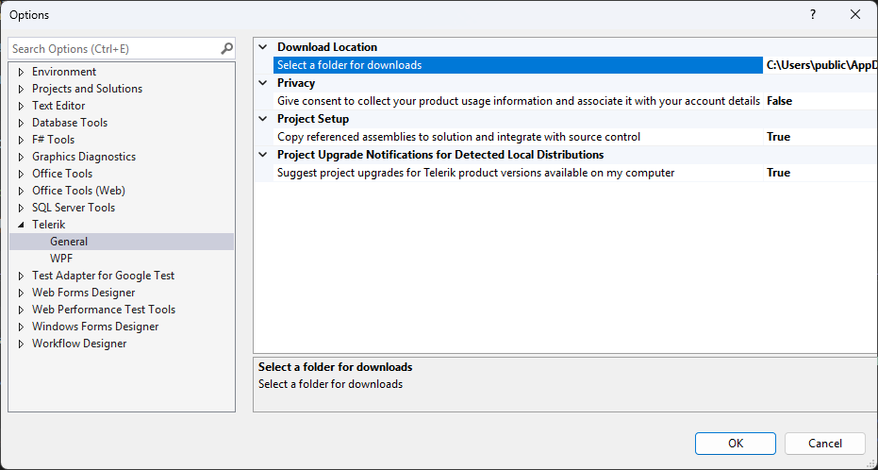Dismiss the dialog with Cancel

825,444
